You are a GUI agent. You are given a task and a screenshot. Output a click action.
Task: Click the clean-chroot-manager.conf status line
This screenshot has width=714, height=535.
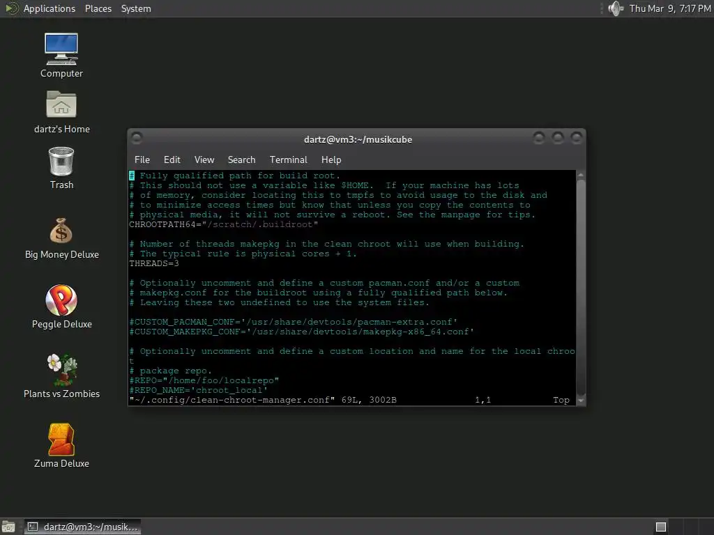(263, 400)
